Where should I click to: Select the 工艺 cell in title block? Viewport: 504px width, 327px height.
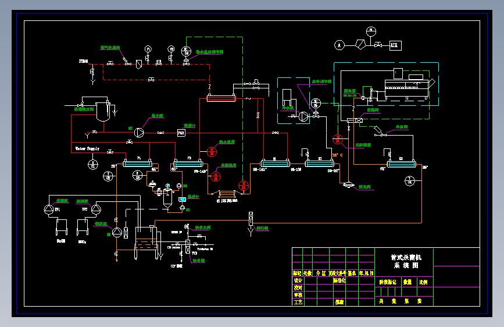click(x=298, y=302)
